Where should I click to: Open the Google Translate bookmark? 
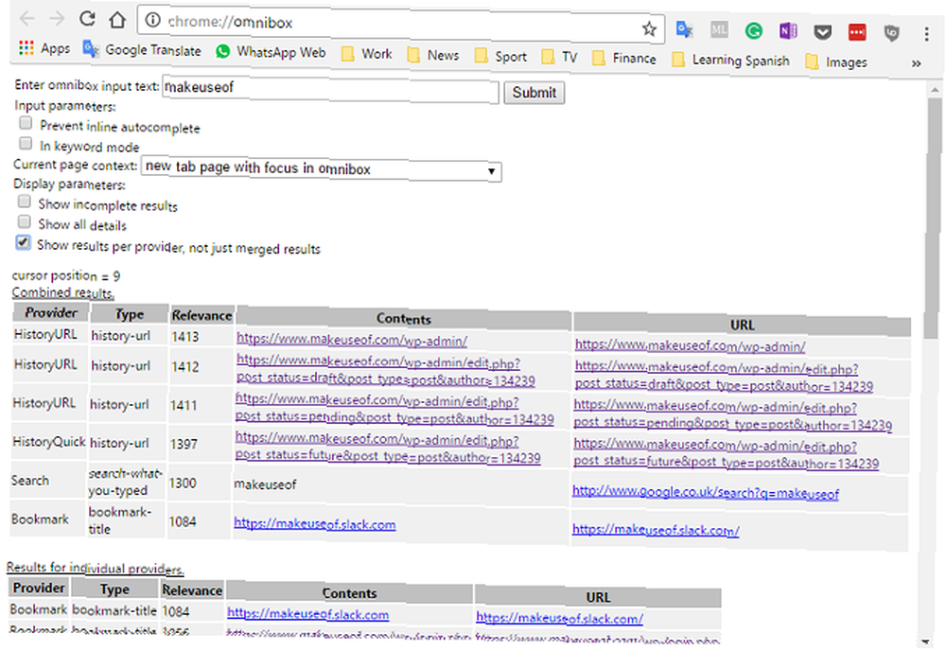[x=143, y=49]
